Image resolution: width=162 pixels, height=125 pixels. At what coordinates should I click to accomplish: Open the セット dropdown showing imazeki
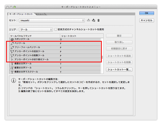coord(52,20)
